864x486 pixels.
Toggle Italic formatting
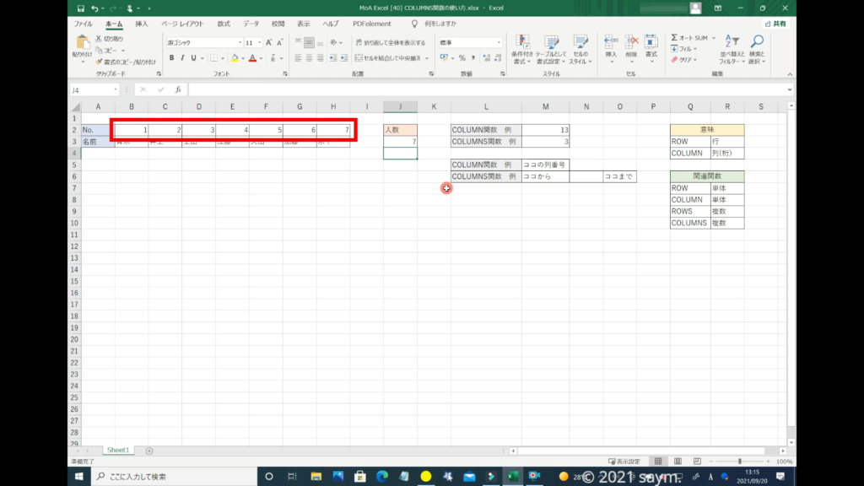pyautogui.click(x=182, y=58)
